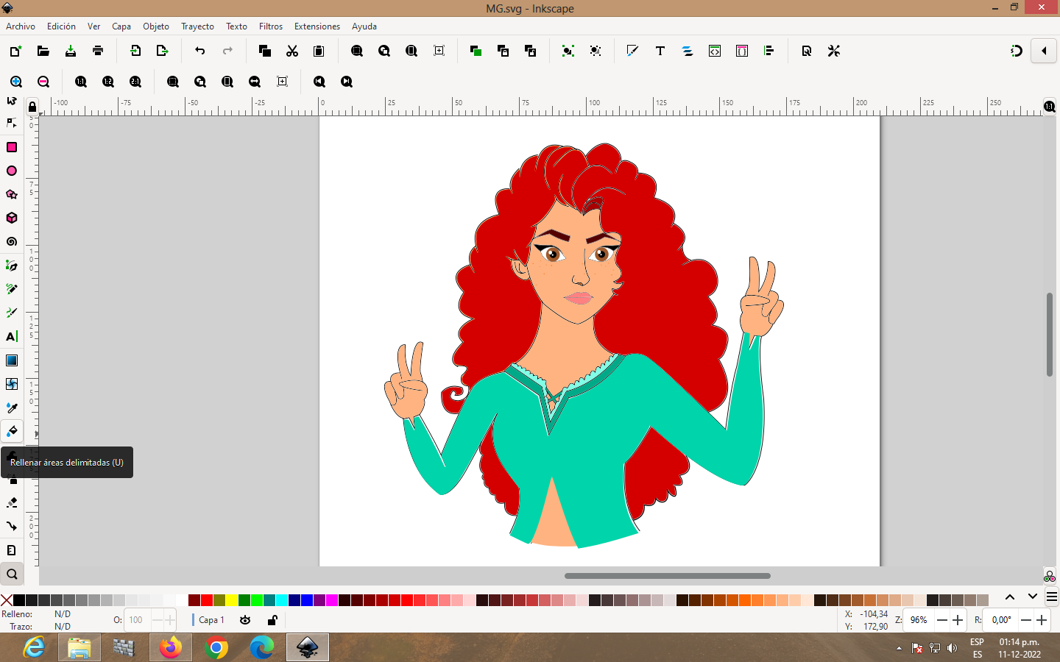Select the Star and Polygon tool
The width and height of the screenshot is (1060, 662).
pyautogui.click(x=12, y=194)
